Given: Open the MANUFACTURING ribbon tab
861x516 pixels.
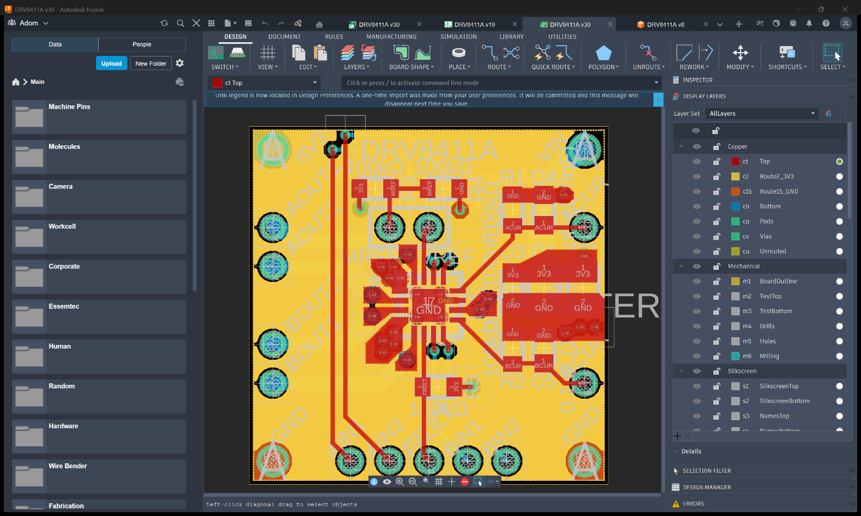Looking at the screenshot, I should [392, 37].
